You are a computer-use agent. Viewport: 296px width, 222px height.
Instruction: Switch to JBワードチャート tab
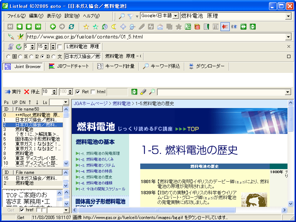point(69,66)
